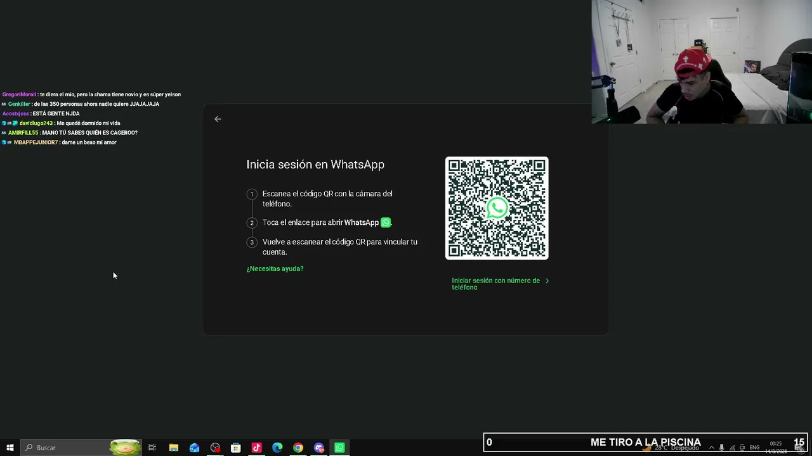Open the '¿Necesitas ayuda?' help link
Viewport: 812px width, 456px height.
tap(275, 269)
